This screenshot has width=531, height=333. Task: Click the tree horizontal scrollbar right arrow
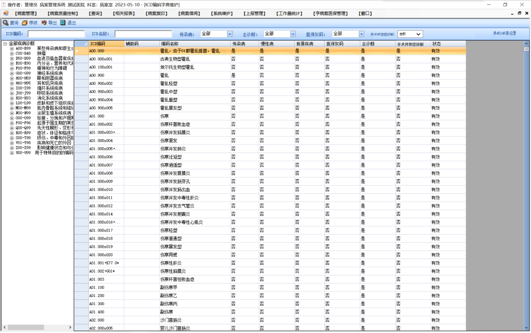(70, 327)
